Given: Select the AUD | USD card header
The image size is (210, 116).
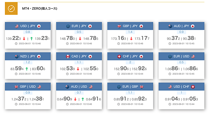Looking at the screenshot, I should pos(79,87).
